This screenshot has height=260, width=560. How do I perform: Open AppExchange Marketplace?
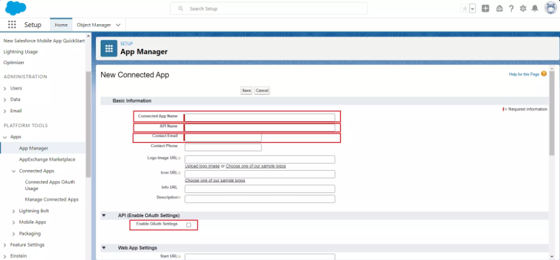pos(47,159)
